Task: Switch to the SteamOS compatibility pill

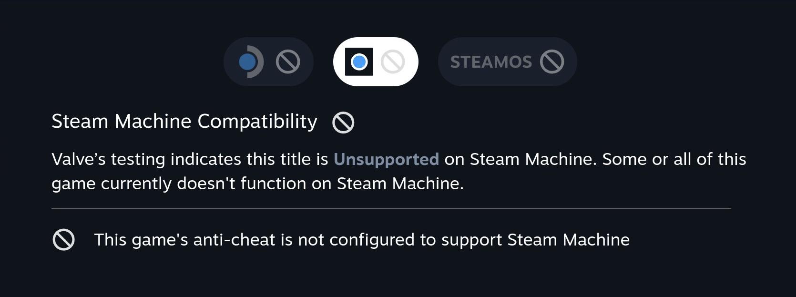Action: click(507, 62)
